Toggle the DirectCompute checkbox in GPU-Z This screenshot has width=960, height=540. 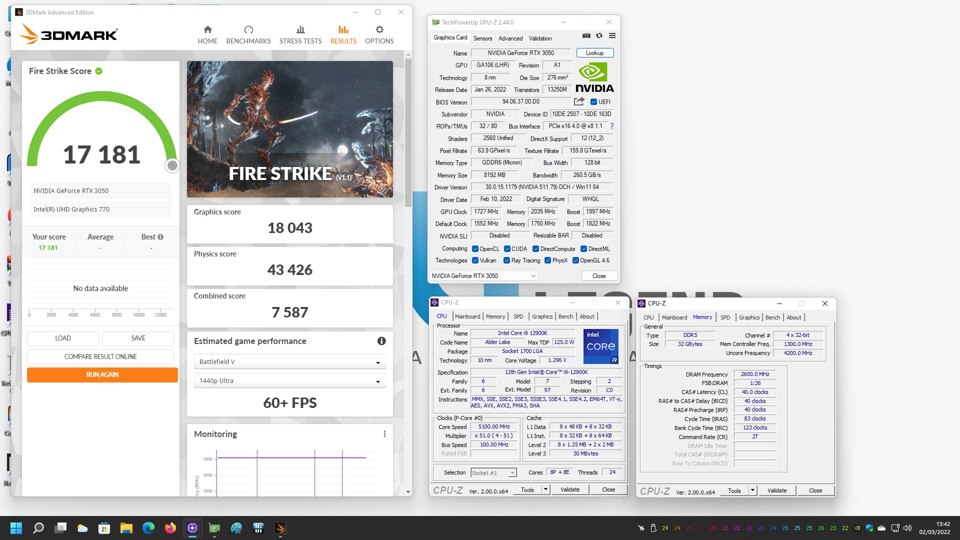(x=535, y=249)
